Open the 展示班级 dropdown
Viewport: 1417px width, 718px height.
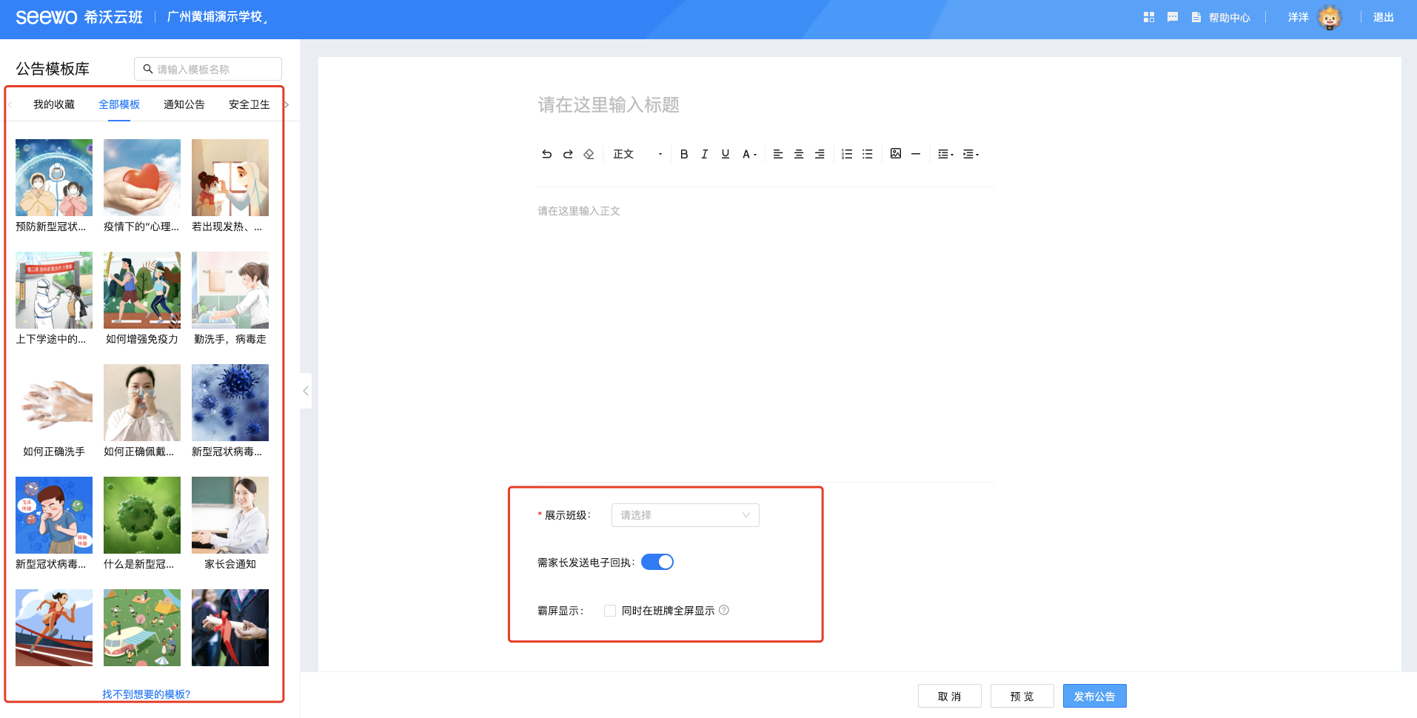coord(685,515)
